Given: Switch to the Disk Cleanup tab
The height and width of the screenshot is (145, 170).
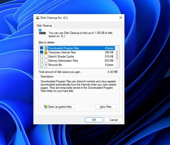Looking at the screenshot, I should [44, 26].
